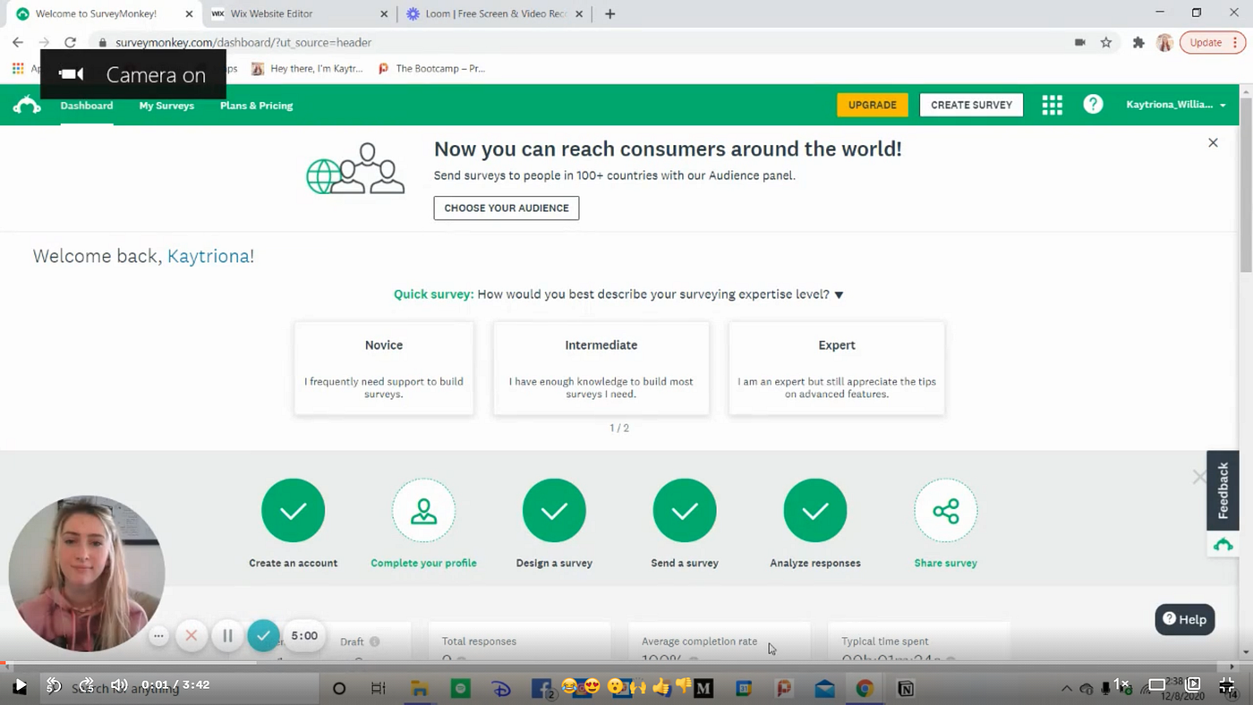Expand the quick survey question dropdown arrow
The height and width of the screenshot is (705, 1253).
click(x=839, y=293)
